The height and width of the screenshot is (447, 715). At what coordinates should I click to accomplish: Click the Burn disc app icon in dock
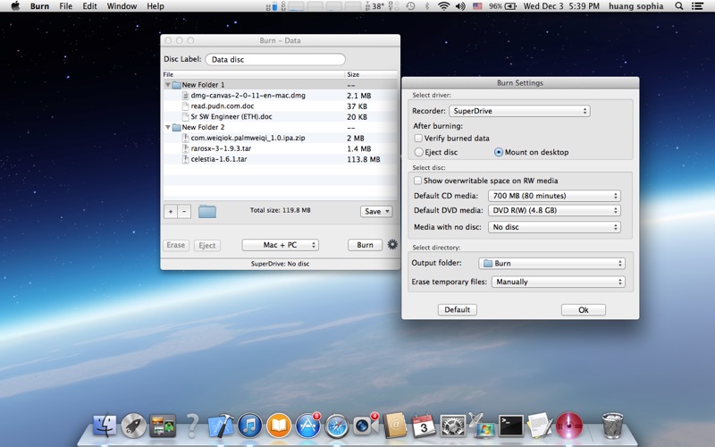[569, 426]
